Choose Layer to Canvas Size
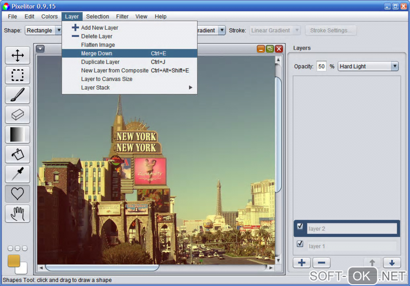The height and width of the screenshot is (286, 410). [x=129, y=79]
